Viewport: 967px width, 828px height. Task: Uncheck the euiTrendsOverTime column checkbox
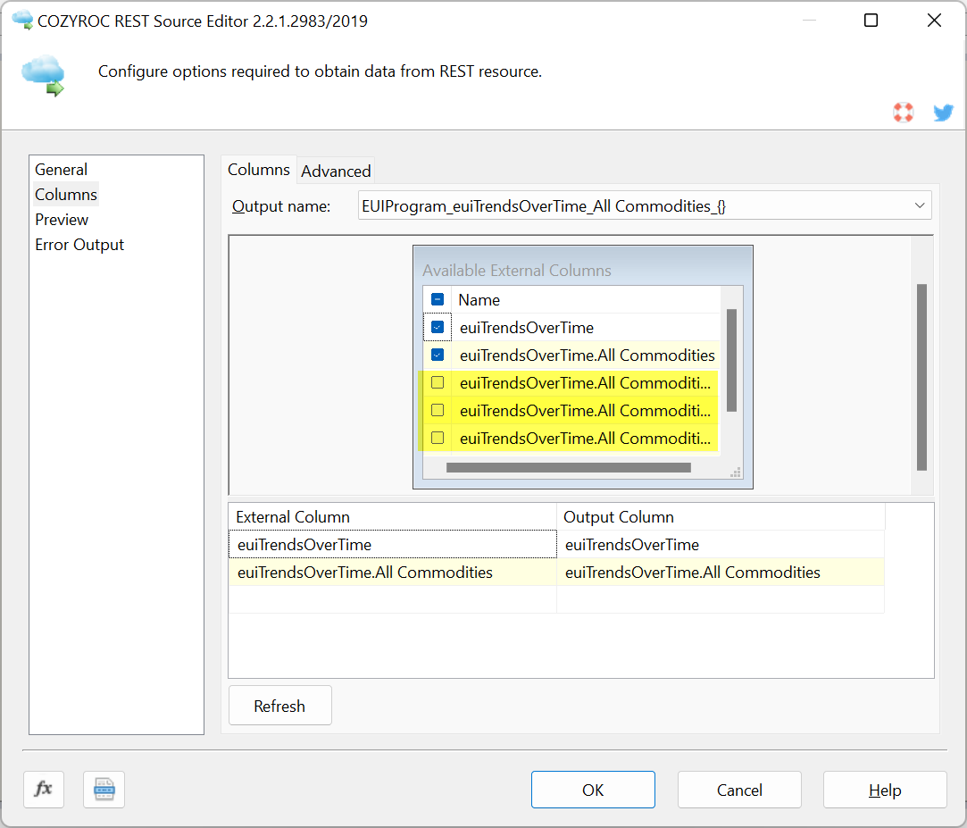tap(438, 327)
